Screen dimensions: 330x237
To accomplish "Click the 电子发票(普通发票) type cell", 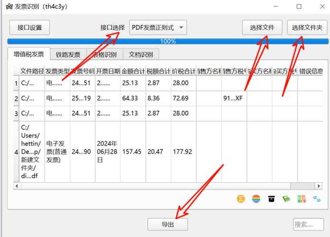I will [x=57, y=152].
